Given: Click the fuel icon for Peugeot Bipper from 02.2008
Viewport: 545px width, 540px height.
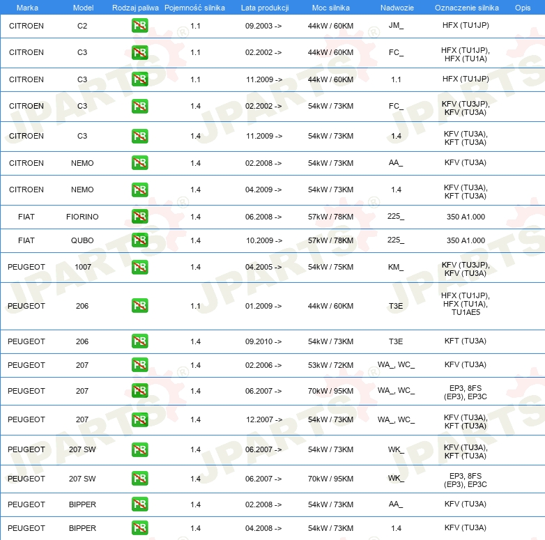Looking at the screenshot, I should coord(139,504).
